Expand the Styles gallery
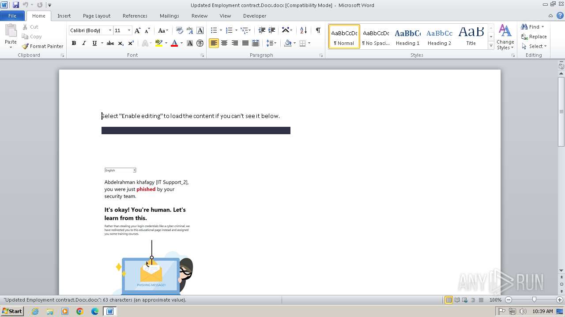This screenshot has height=317, width=565. click(x=491, y=46)
